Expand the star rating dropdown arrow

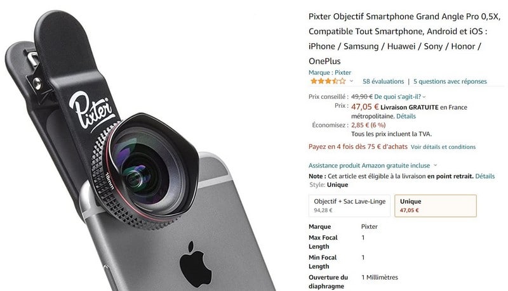click(351, 81)
